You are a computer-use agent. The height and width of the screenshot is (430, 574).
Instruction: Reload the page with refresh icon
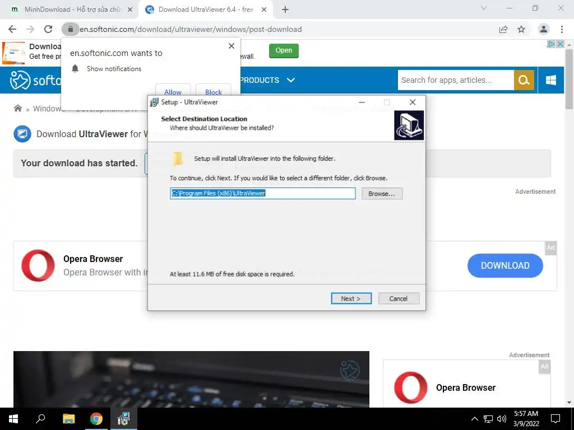pos(48,29)
